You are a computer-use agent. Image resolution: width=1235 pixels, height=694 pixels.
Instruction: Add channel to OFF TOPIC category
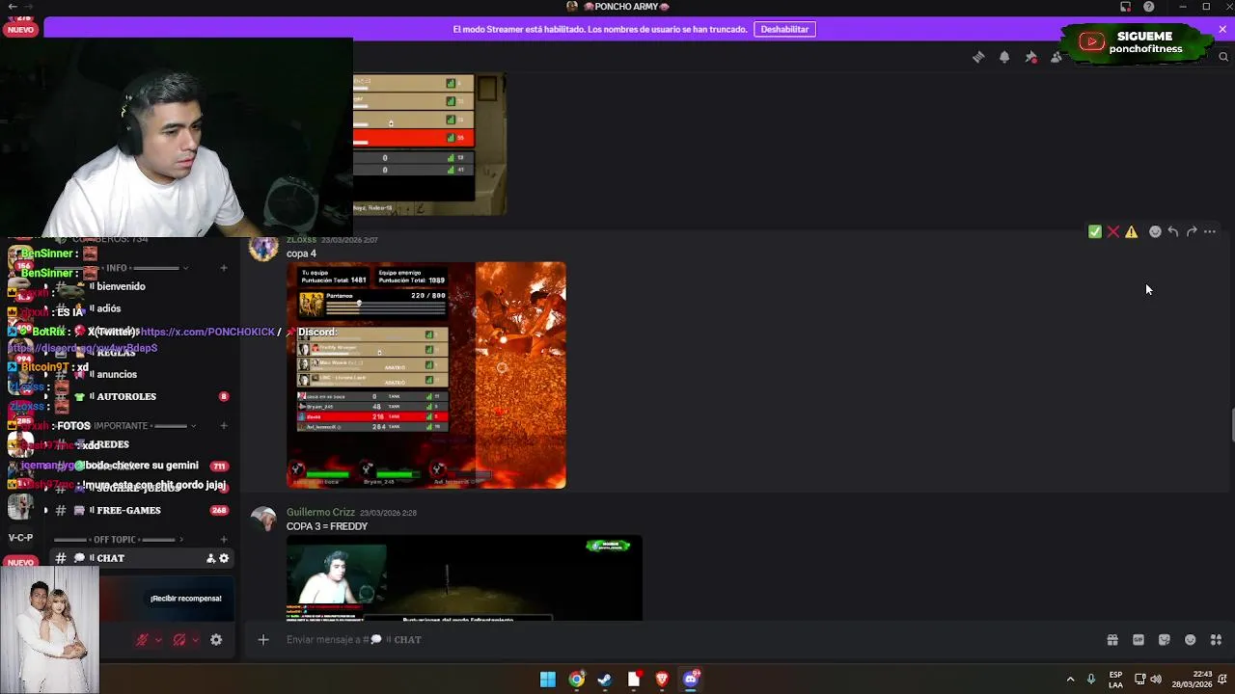coord(224,540)
